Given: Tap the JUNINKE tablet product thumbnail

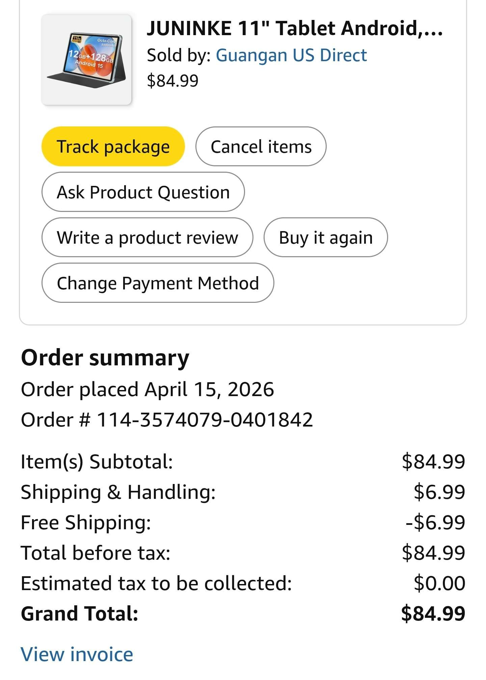Looking at the screenshot, I should tap(86, 60).
